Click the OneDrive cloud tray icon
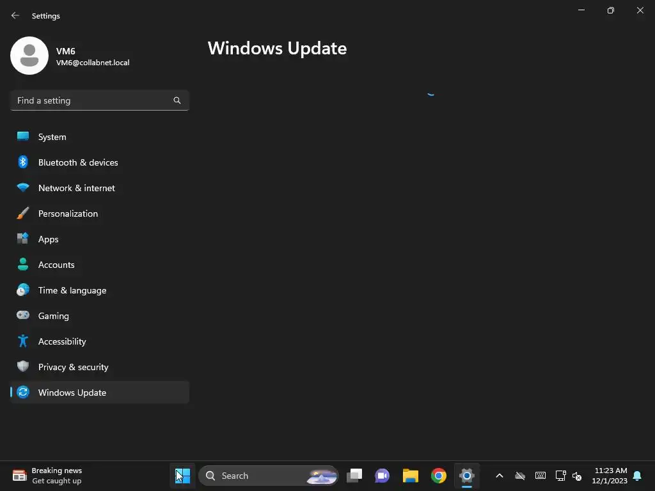This screenshot has height=491, width=655. tap(519, 476)
